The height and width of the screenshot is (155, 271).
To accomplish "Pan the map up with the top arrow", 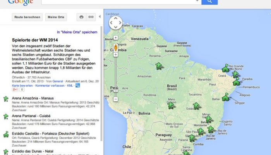I will [x=116, y=18].
